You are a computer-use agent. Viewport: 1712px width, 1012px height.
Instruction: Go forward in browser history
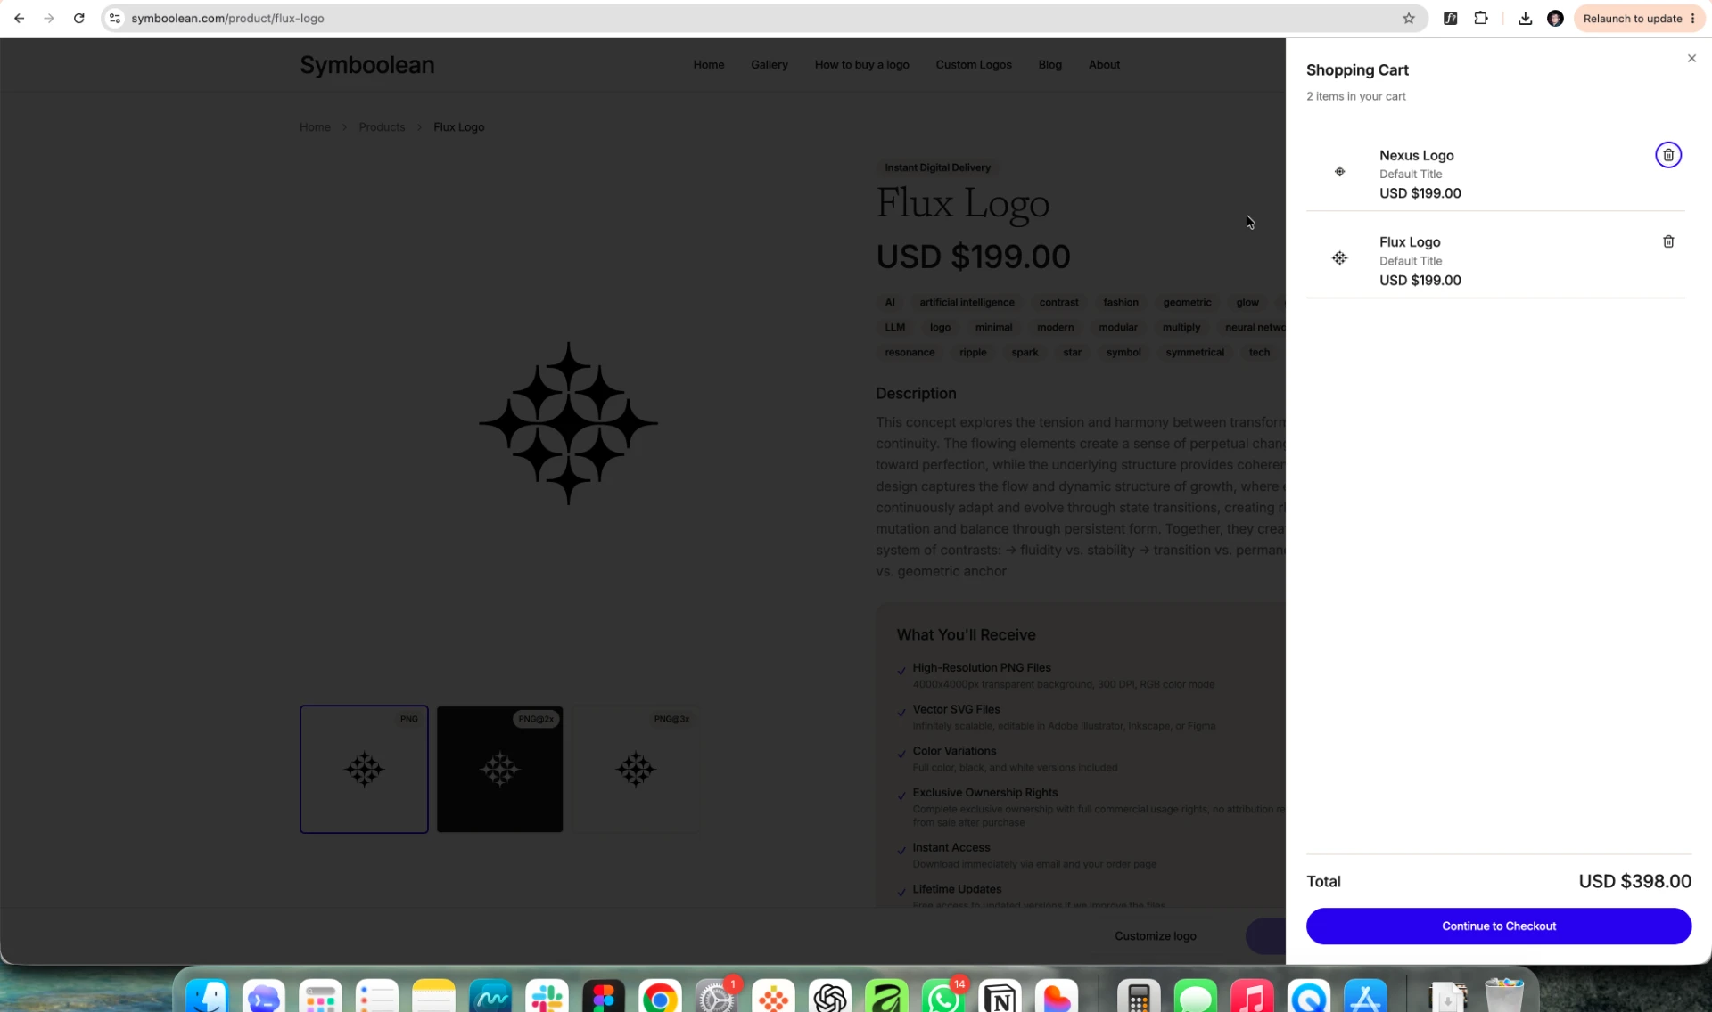(49, 18)
